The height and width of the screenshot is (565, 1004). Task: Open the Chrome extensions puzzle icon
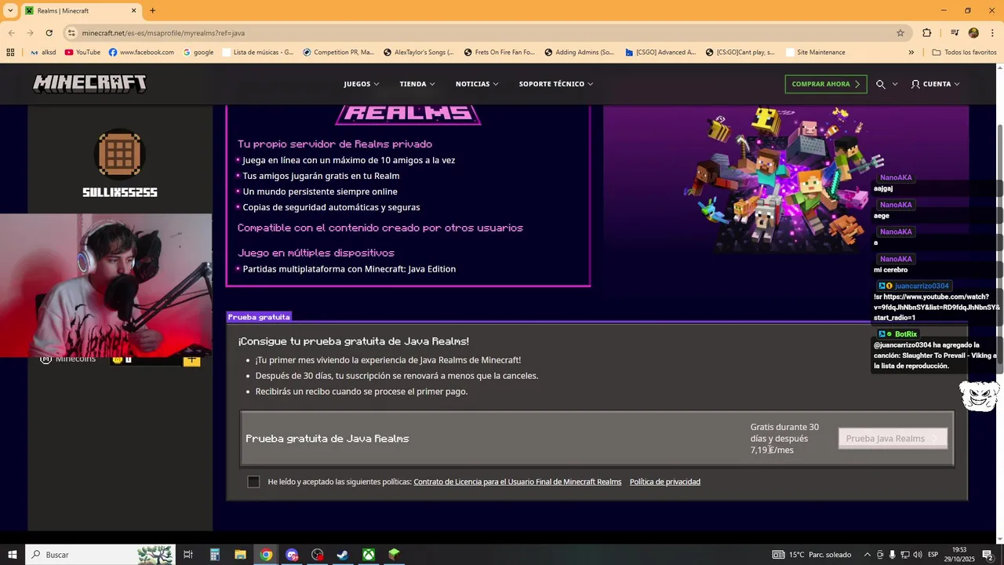927,33
